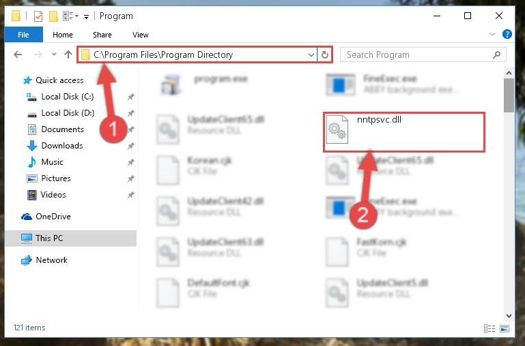The height and width of the screenshot is (346, 525).
Task: Open recent locations dropdown arrow
Action: pos(54,54)
